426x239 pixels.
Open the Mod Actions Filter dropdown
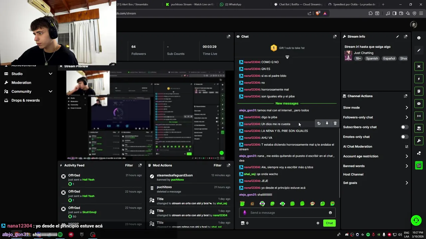click(x=217, y=165)
